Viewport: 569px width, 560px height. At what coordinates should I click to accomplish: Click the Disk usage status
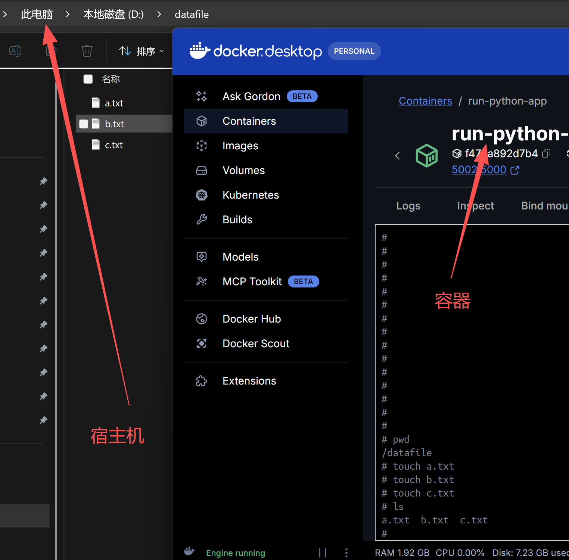pos(531,553)
